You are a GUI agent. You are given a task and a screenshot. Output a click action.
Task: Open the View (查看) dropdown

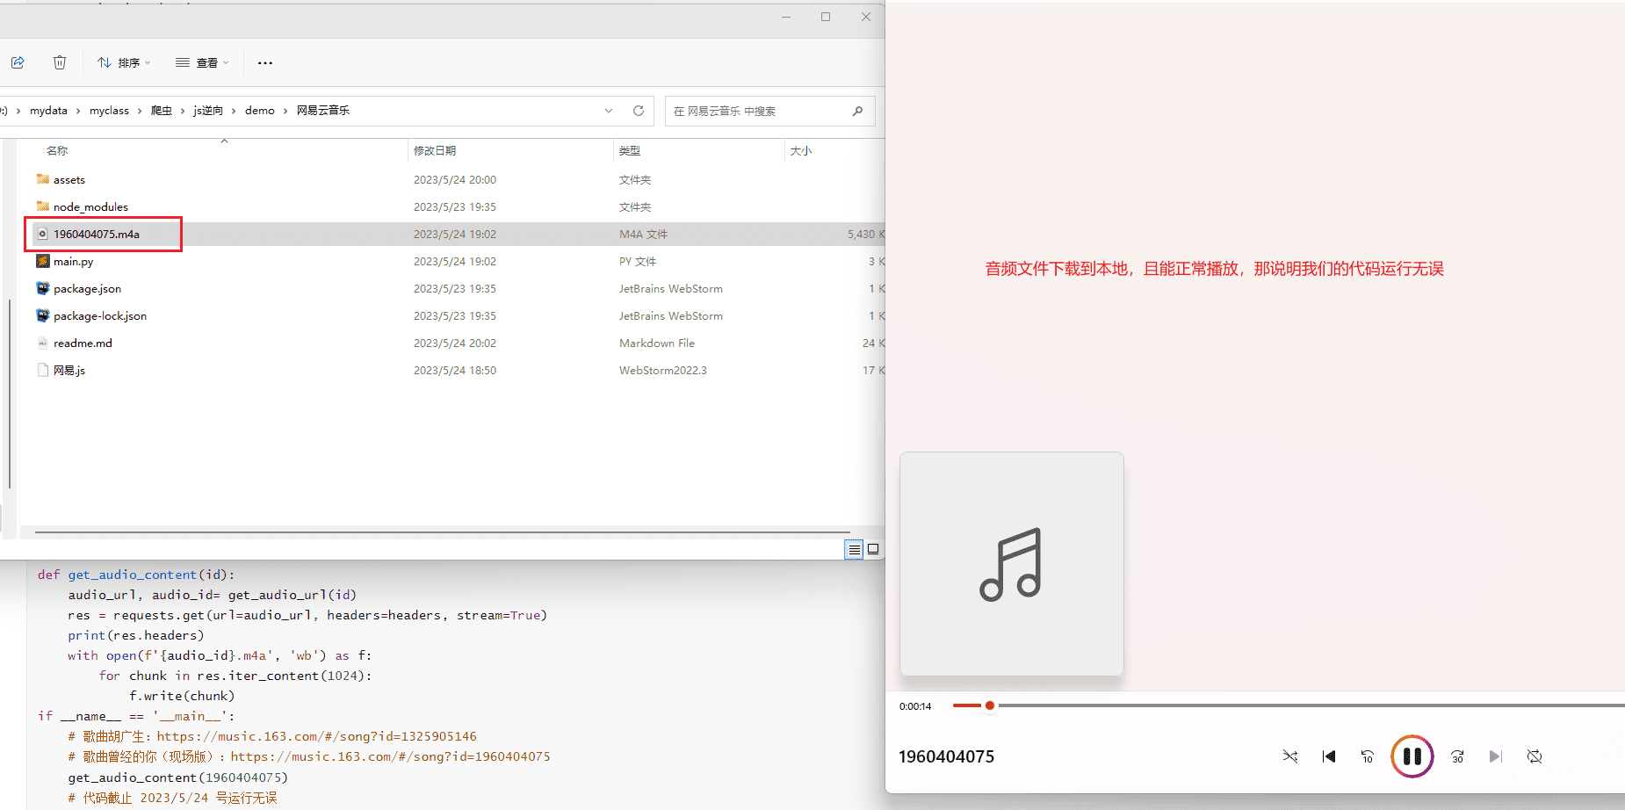click(x=202, y=62)
